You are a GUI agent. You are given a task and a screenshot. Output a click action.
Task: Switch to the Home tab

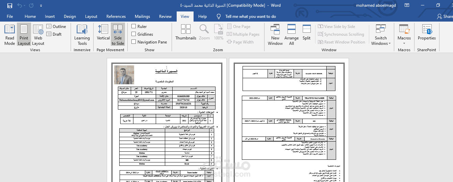click(x=30, y=17)
